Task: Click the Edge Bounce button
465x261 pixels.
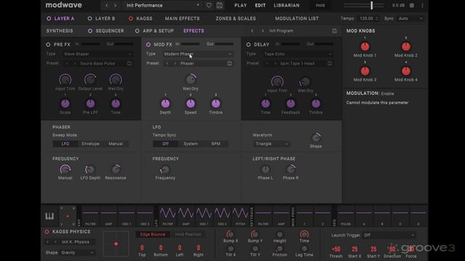Action: (153, 234)
